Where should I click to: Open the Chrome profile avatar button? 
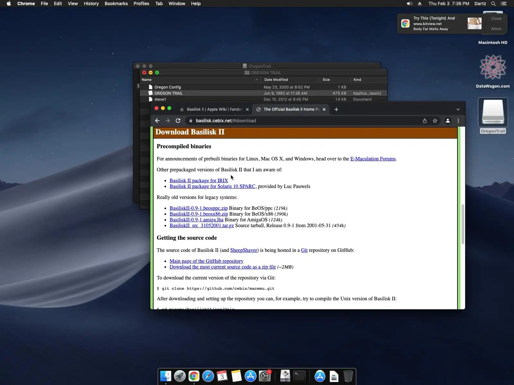448,121
